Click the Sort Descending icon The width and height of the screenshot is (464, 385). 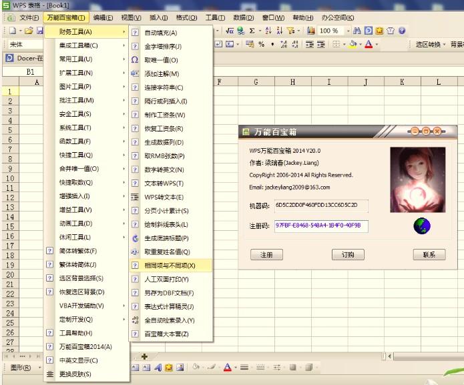(280, 31)
